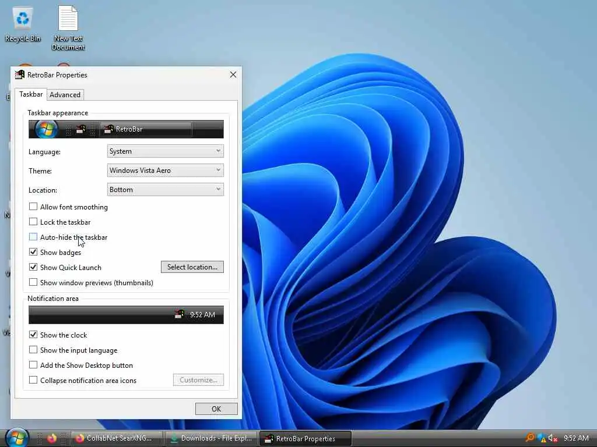Click the Start orb in taskbar appearance preview

coord(46,129)
